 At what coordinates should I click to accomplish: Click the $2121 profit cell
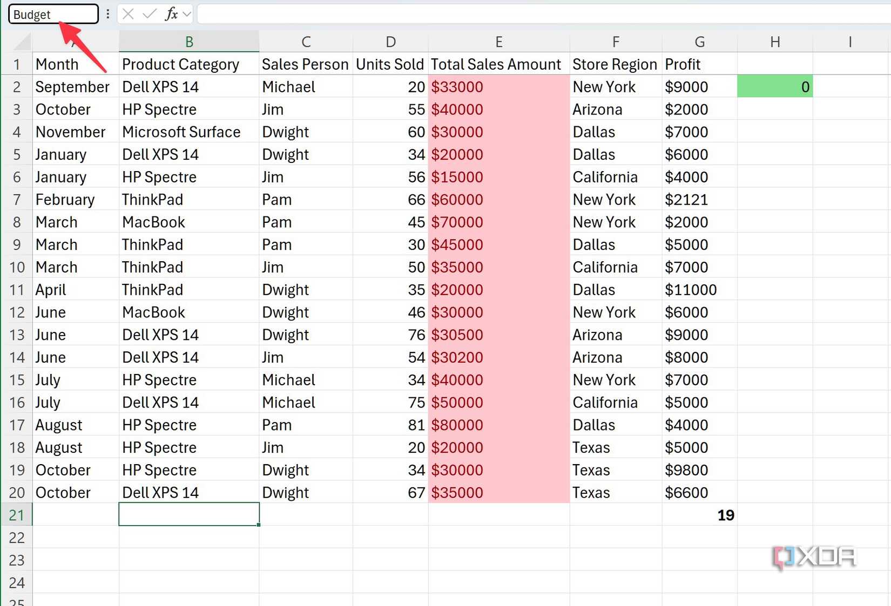tap(700, 200)
